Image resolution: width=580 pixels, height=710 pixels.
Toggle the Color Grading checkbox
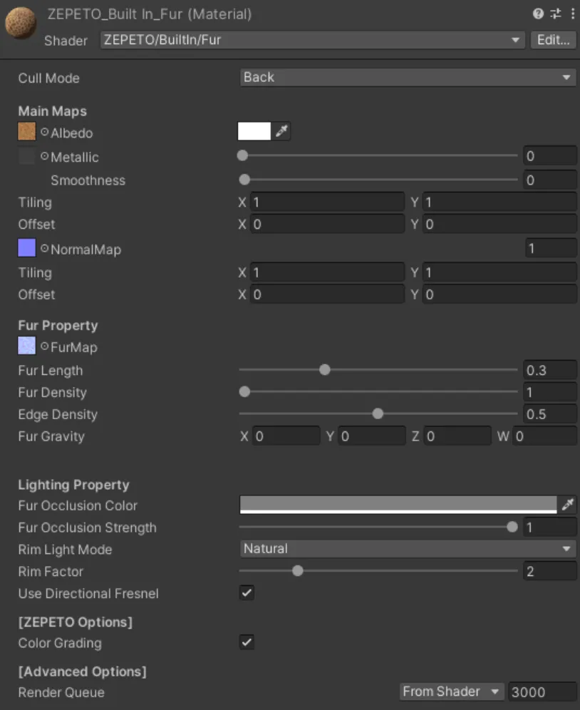pos(247,642)
